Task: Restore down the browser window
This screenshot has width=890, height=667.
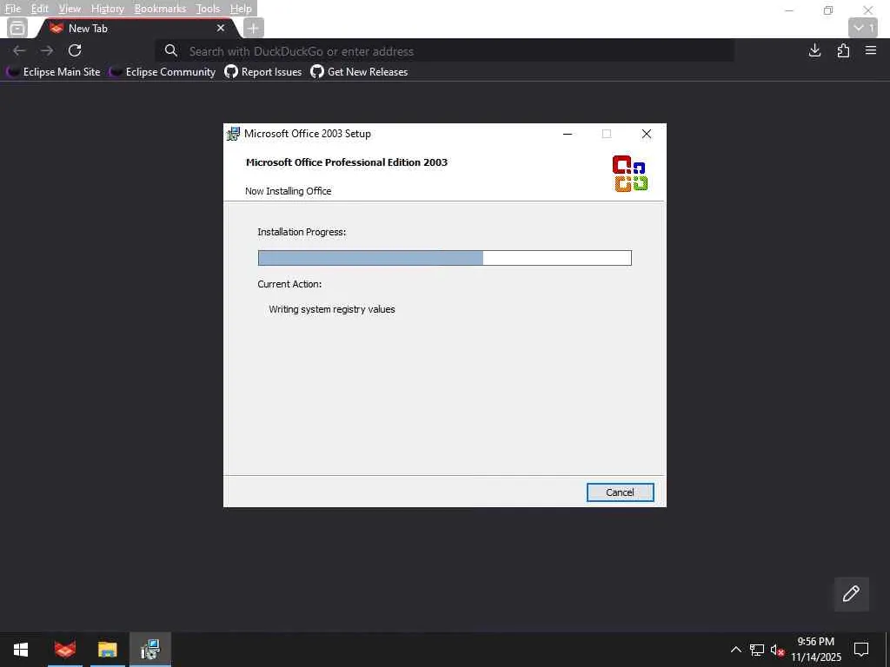Action: 828,10
